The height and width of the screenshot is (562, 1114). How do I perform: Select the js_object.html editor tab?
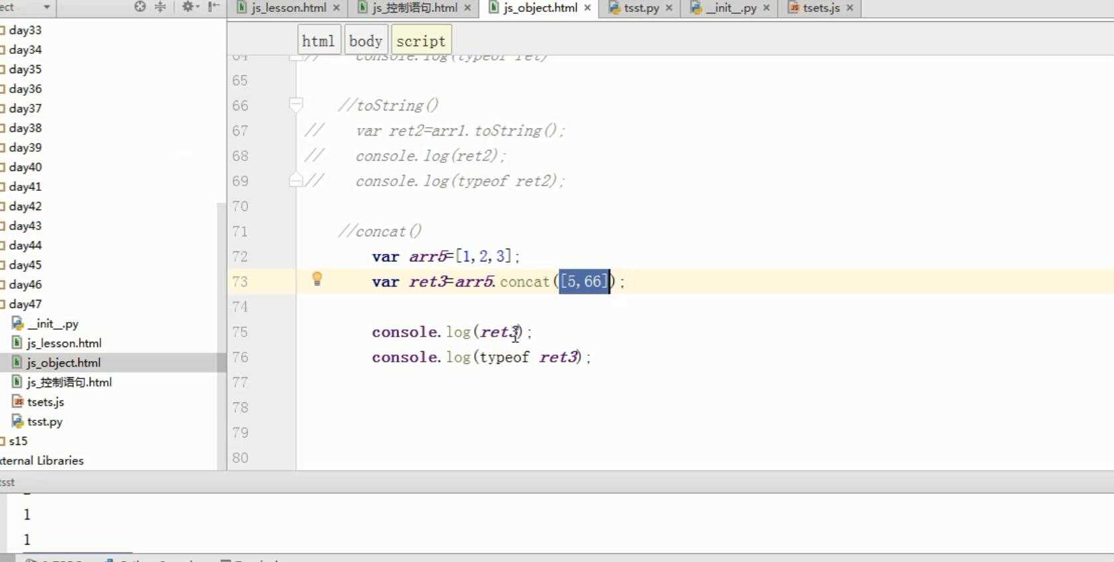pyautogui.click(x=540, y=8)
